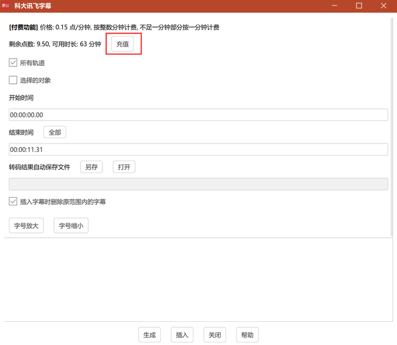Toggle the 所有轨道 checkbox
This screenshot has width=397, height=345.
coord(13,62)
